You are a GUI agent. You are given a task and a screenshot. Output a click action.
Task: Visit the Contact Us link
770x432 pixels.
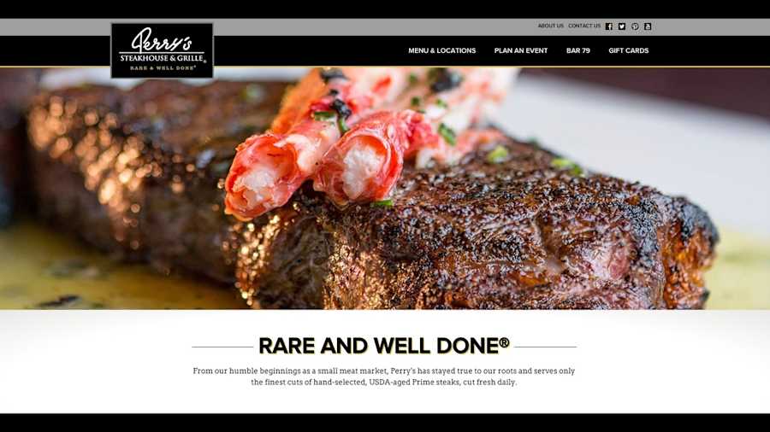(584, 26)
